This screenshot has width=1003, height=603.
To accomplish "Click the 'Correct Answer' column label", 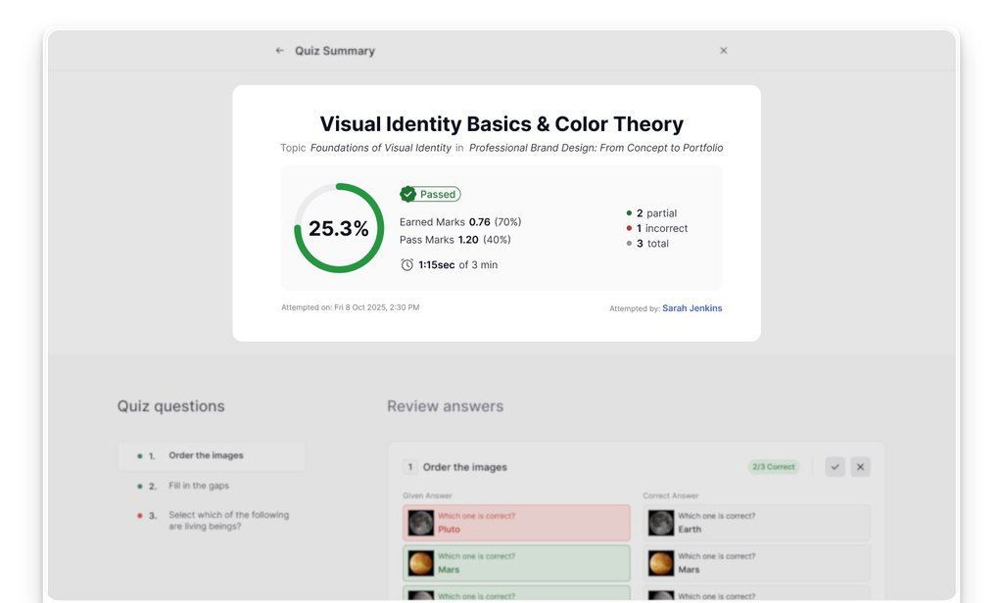I will coord(670,495).
